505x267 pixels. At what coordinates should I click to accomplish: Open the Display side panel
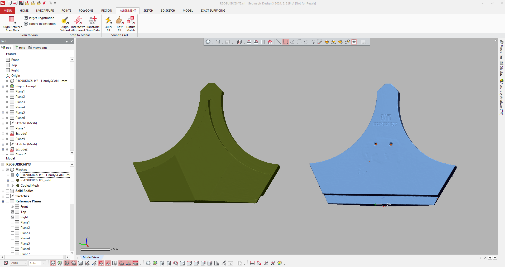click(501, 69)
